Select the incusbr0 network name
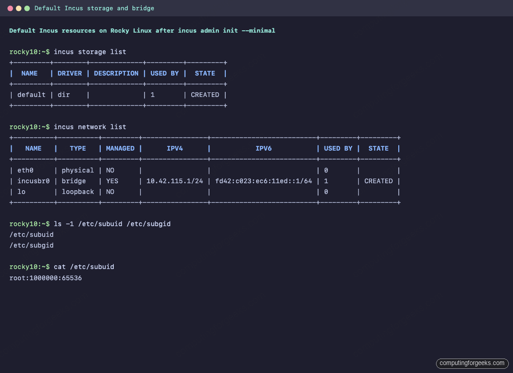Viewport: 513px width, 373px height. point(34,181)
